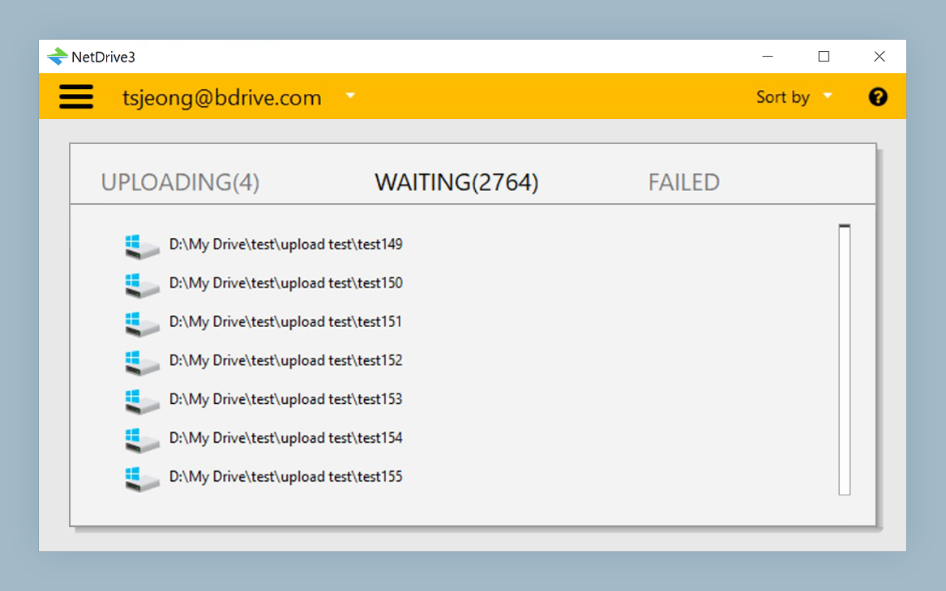Select the test152 upload path entry
Image resolution: width=946 pixels, height=591 pixels.
(x=285, y=360)
